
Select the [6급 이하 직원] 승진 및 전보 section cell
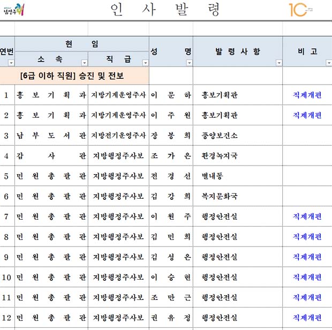point(74,76)
